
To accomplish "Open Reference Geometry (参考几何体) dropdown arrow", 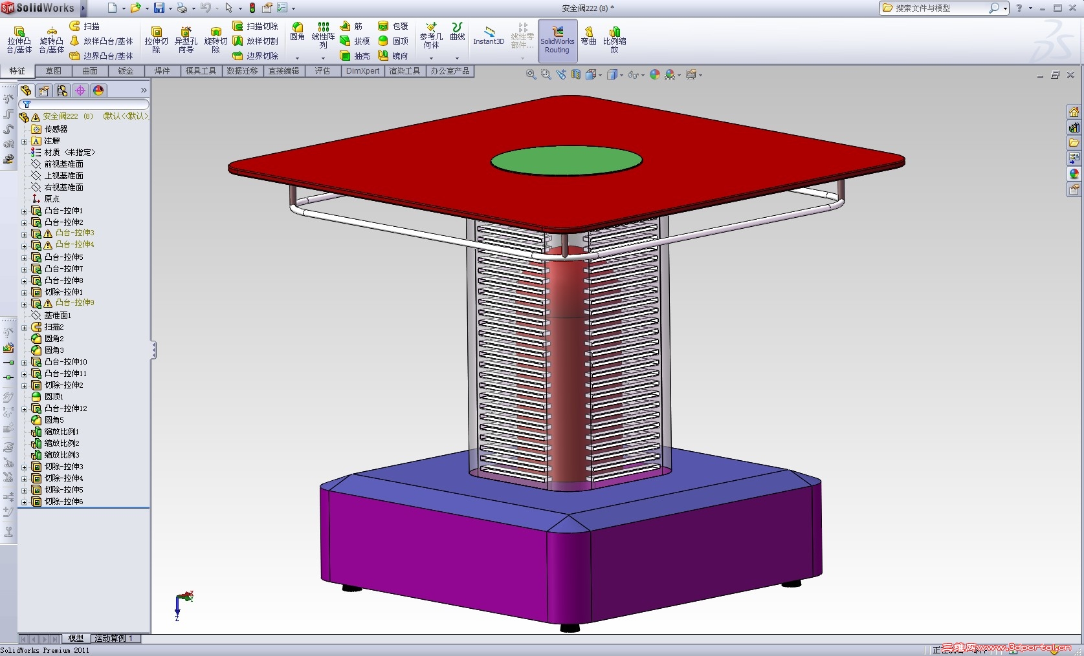I will pos(431,58).
